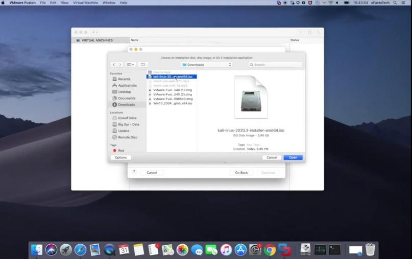412x259 pixels.
Task: Open Notes from the Dock
Action: 138,249
